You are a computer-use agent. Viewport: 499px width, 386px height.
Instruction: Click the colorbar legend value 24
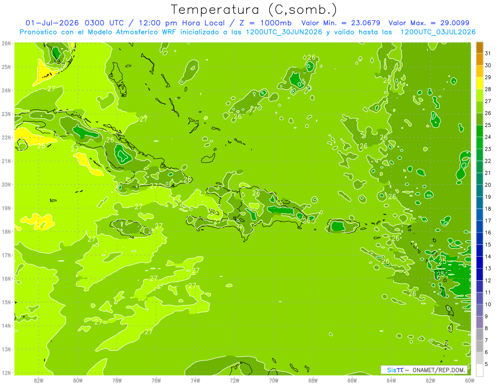(488, 137)
